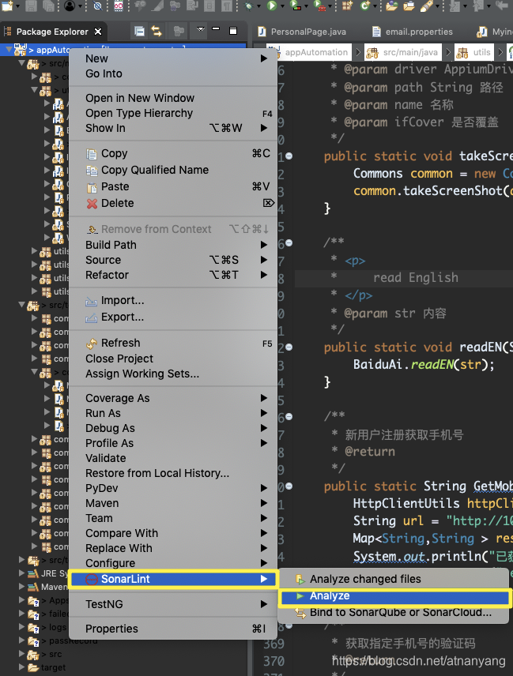
Task: Click the user profile toolbar icon
Action: tap(70, 6)
